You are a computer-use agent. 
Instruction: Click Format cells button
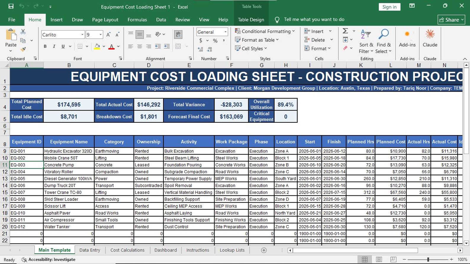pyautogui.click(x=318, y=48)
